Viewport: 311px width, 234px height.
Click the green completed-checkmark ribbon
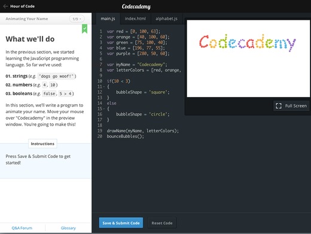click(85, 29)
